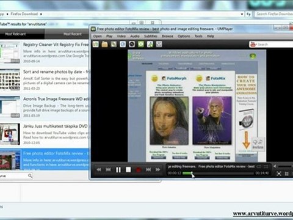The image size is (293, 220).
Task: Mute audio via the speaker icon
Action: (x=275, y=166)
